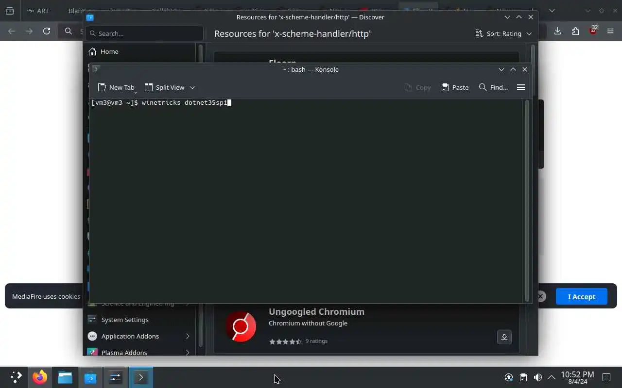Reload the page in the browser

[47, 31]
